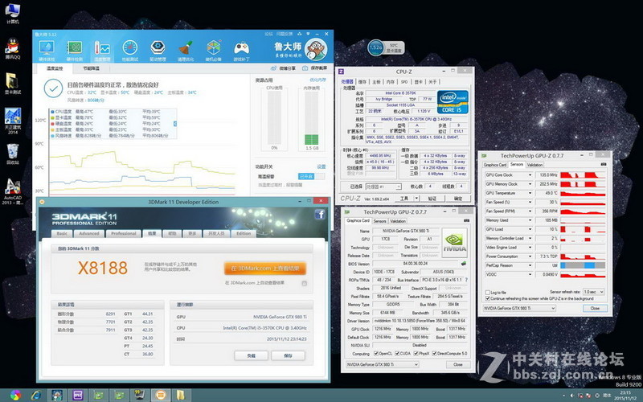Click the BIOS save chip icon in GPU-Z

pos(464,264)
